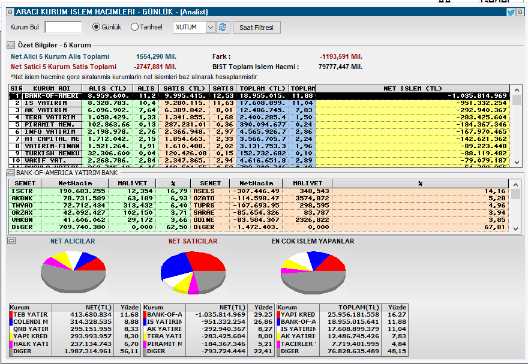The width and height of the screenshot is (528, 364).
Task: Select the Tarihsel radio button
Action: coord(134,27)
